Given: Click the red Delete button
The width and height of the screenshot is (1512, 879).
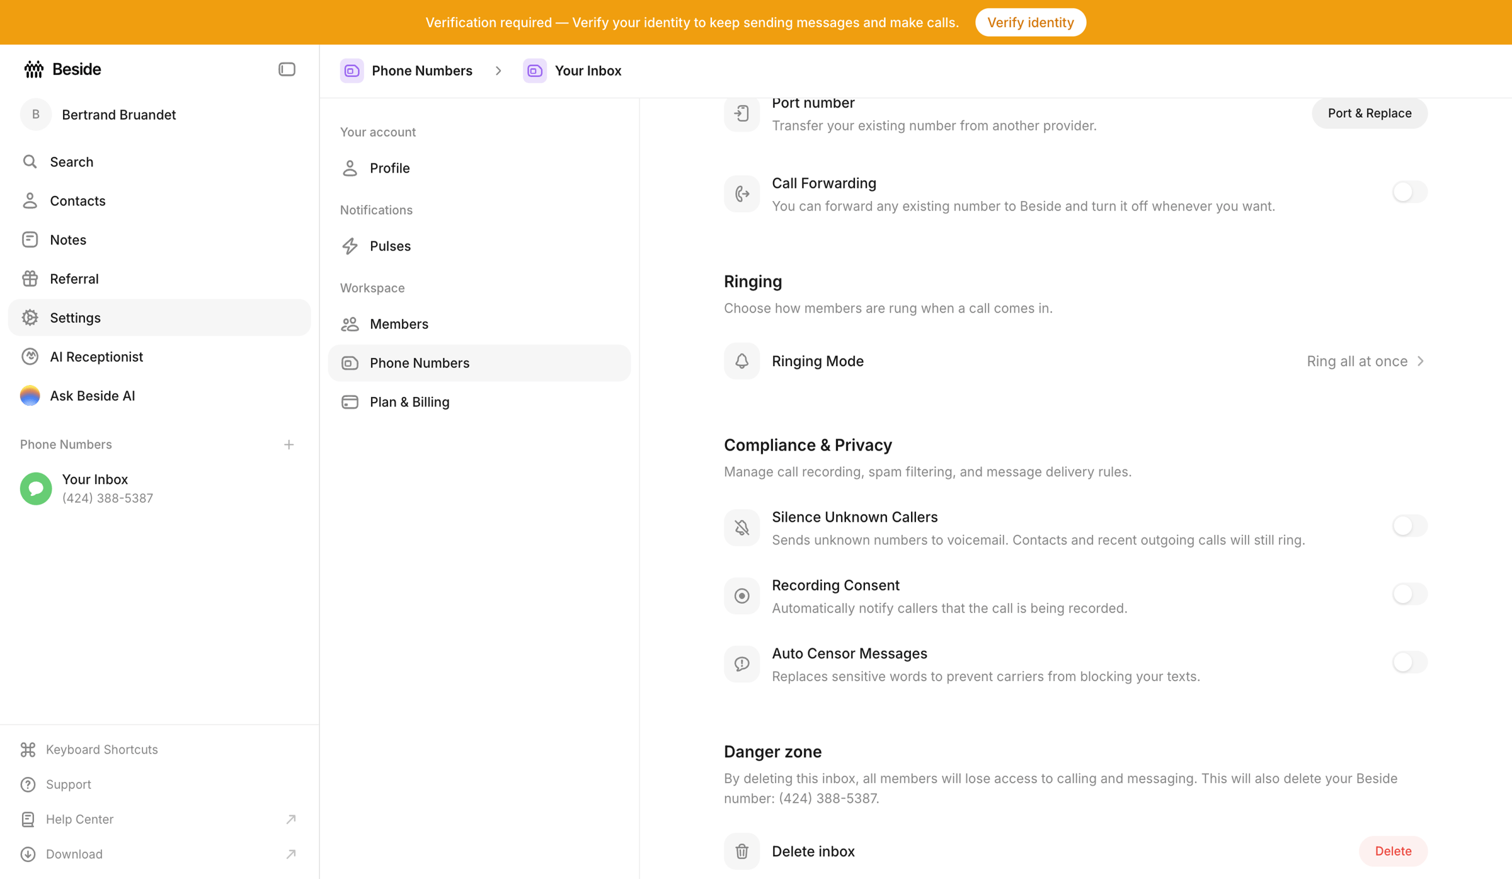Looking at the screenshot, I should point(1393,851).
